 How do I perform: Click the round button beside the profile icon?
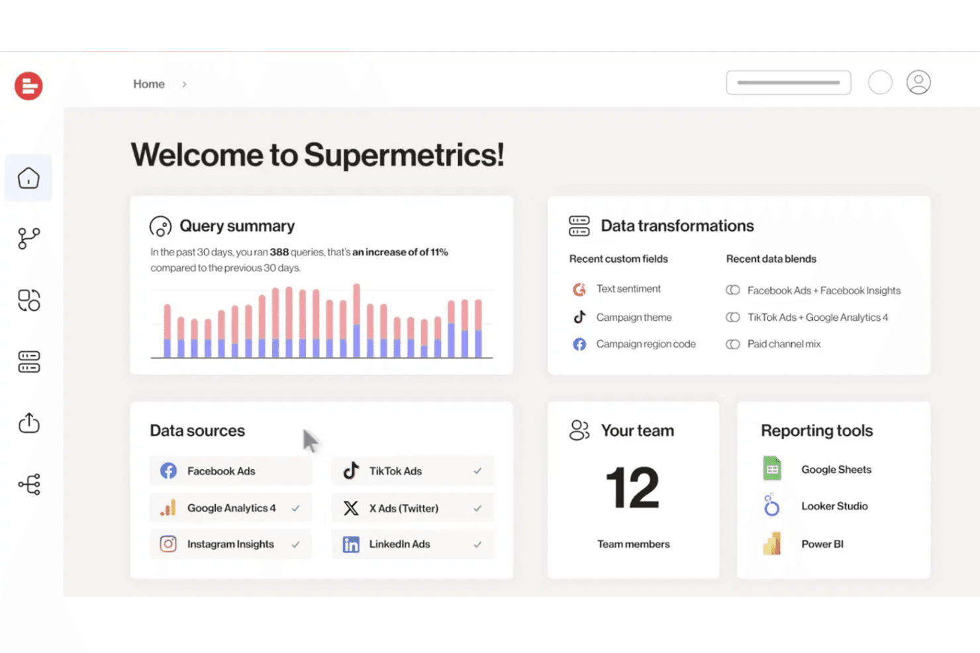tap(880, 83)
